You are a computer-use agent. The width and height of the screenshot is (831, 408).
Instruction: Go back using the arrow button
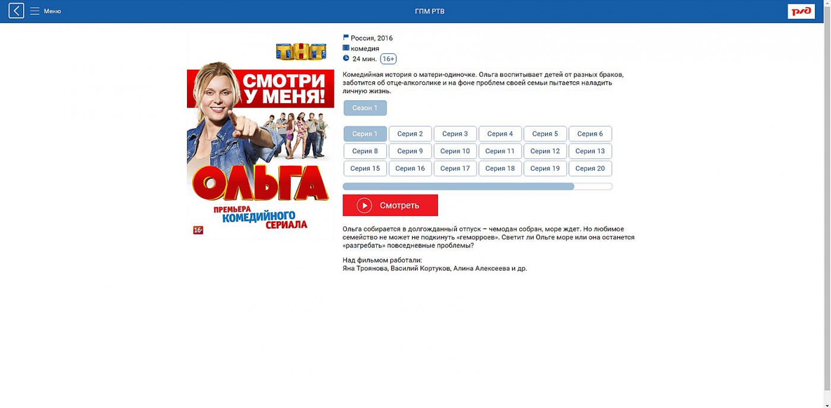(17, 11)
